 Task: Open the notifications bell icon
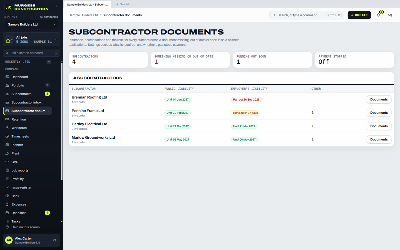[x=378, y=15]
